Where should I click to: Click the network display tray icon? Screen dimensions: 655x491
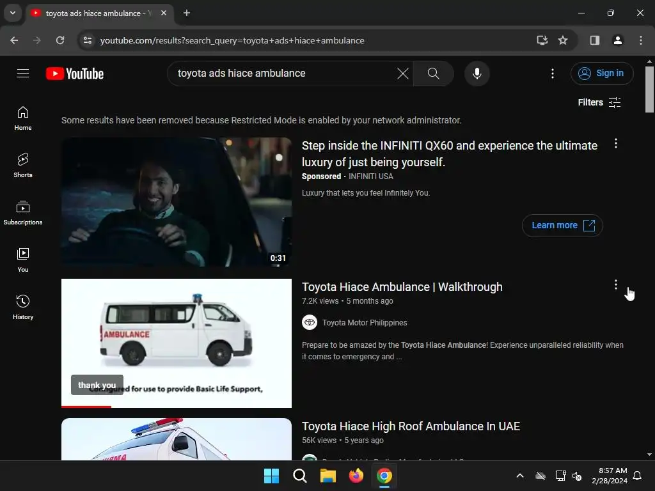point(560,476)
